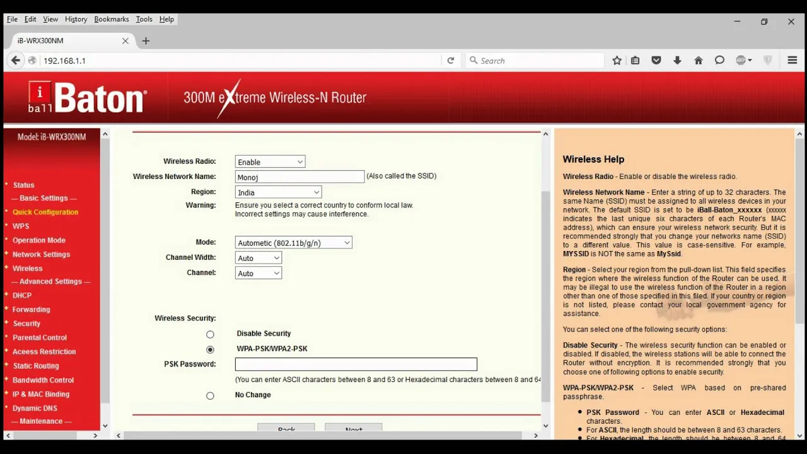This screenshot has width=807, height=454.
Task: Click the Wireless Network Name field
Action: [x=299, y=177]
